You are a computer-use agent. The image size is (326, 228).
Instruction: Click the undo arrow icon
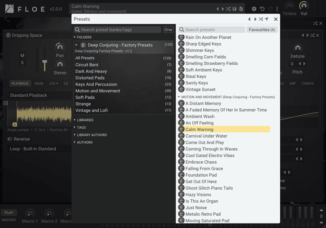click(262, 9)
